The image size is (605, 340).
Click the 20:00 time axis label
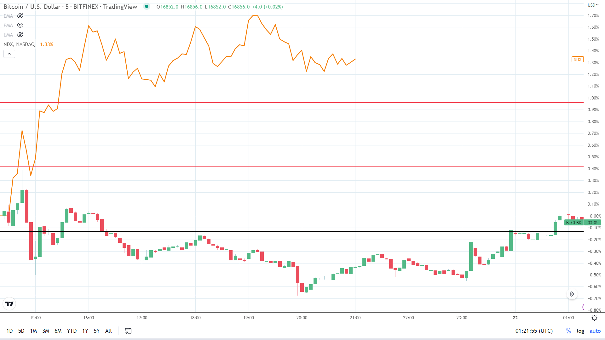(x=302, y=318)
